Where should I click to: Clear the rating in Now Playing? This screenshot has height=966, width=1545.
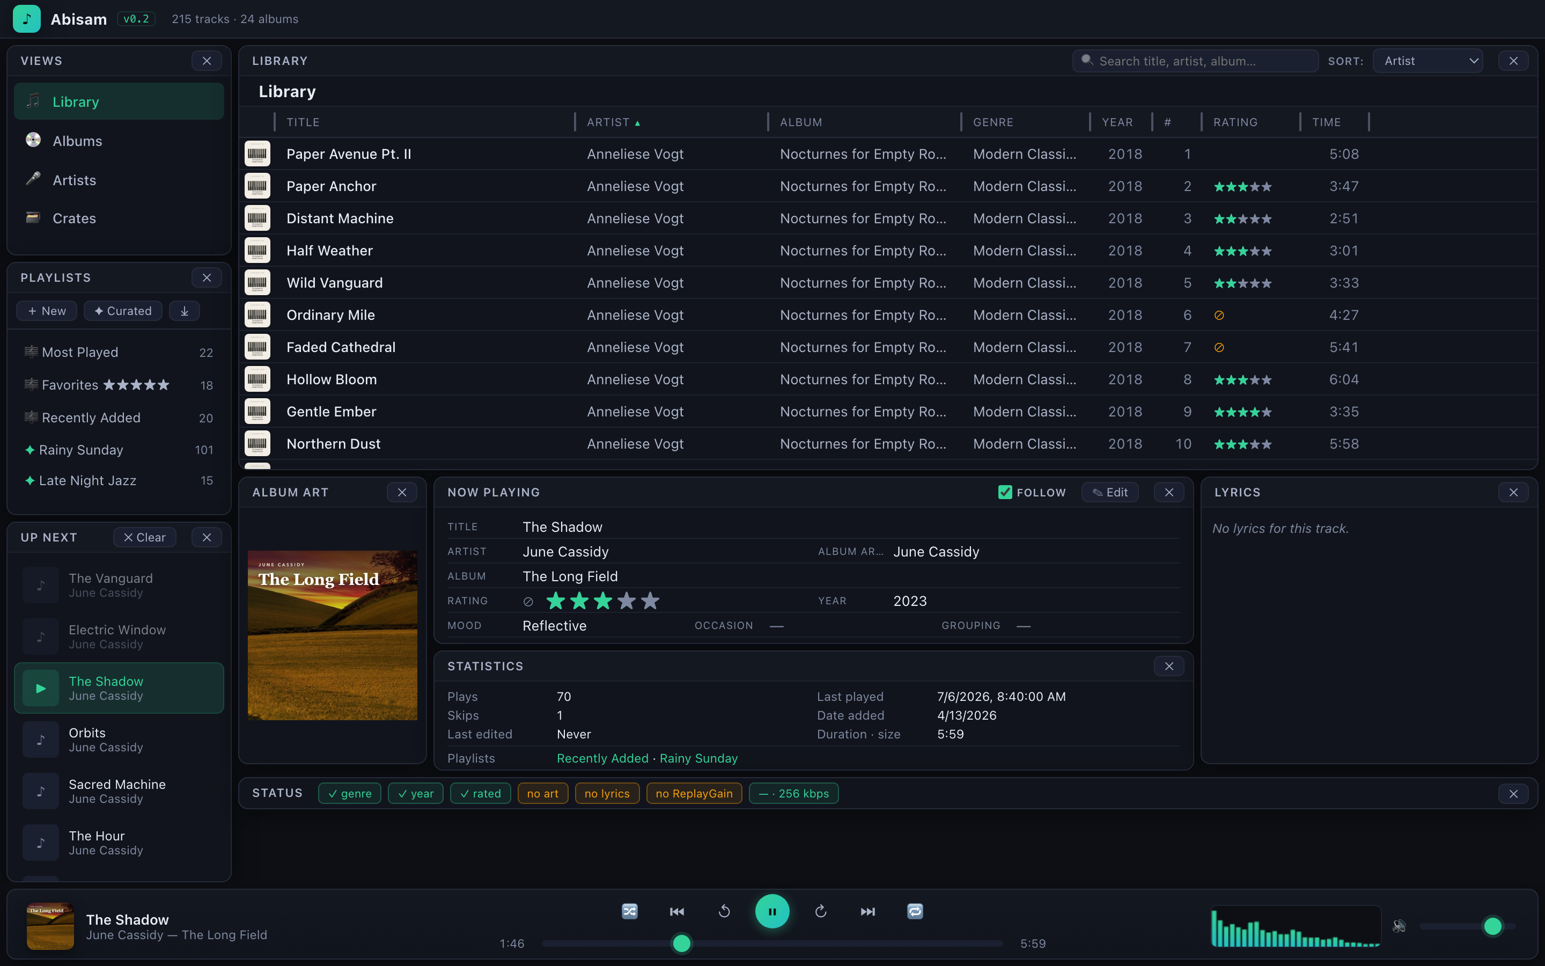[528, 601]
